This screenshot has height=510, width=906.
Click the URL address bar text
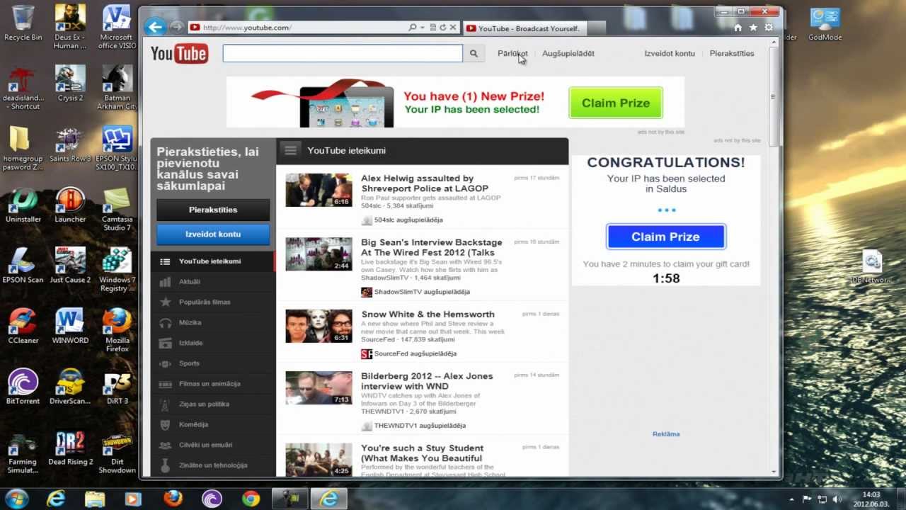(247, 28)
